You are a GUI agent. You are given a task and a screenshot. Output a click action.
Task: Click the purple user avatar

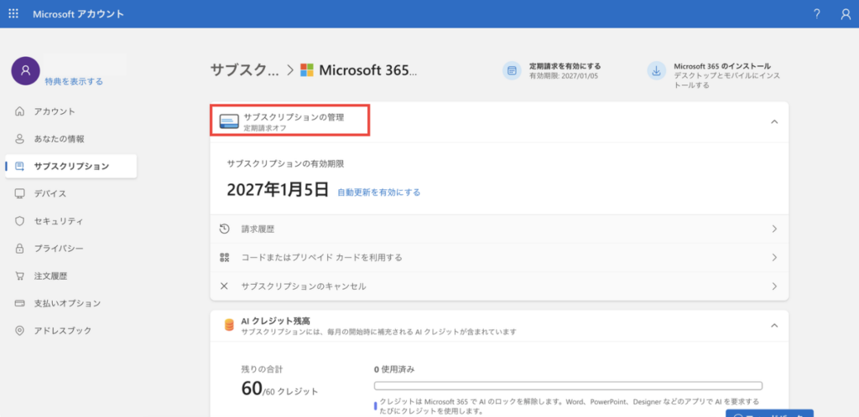click(25, 71)
